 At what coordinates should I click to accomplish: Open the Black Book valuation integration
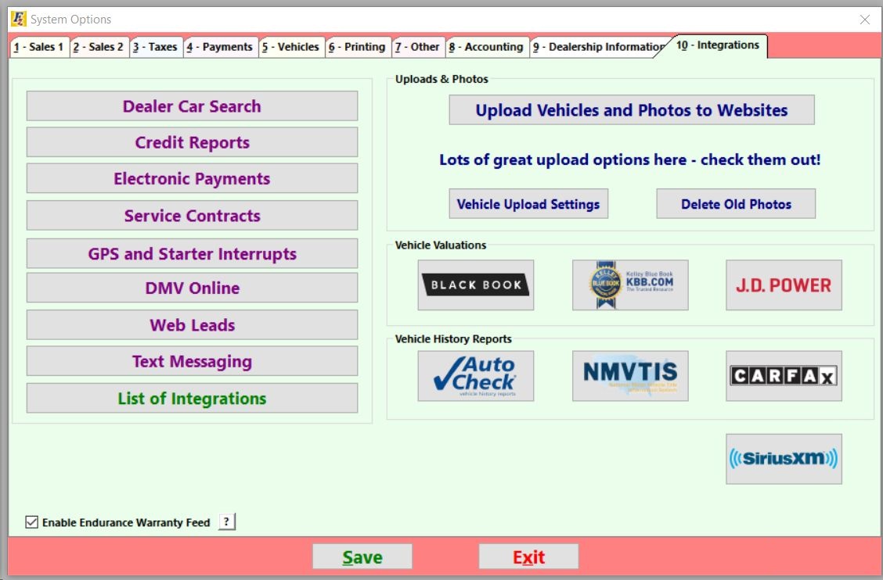[476, 285]
